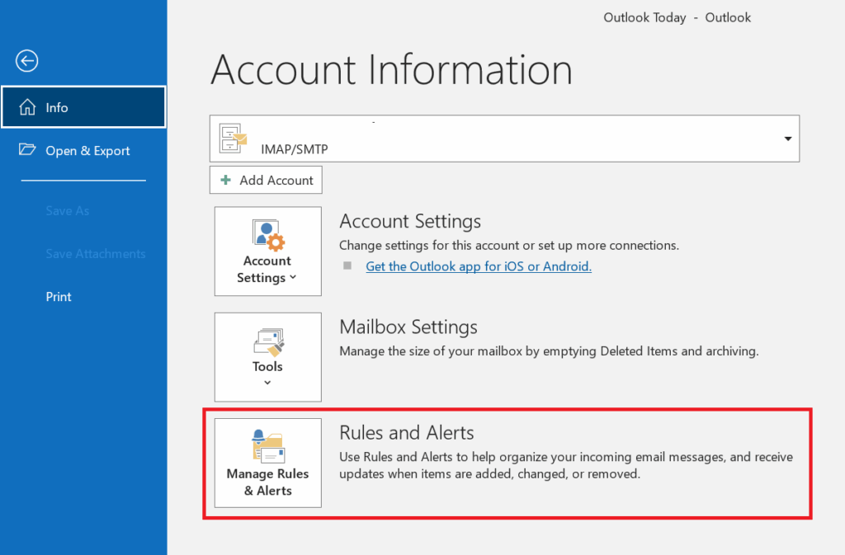This screenshot has width=845, height=555.
Task: Click the Rules and Alerts bell-folder icon
Action: [268, 446]
